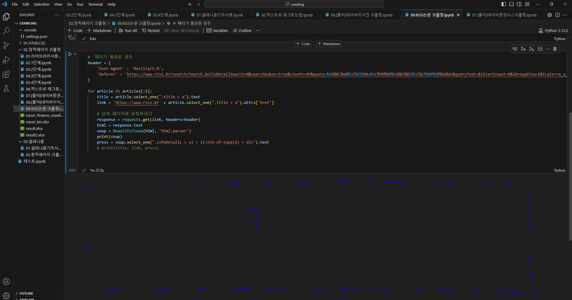Open Source Control view
This screenshot has height=300, width=572.
[6, 45]
